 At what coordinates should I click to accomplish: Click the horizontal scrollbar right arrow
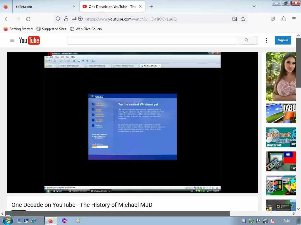tap(294, 214)
